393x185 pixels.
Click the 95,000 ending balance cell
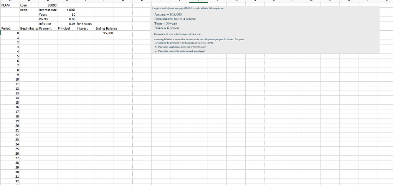(x=104, y=33)
